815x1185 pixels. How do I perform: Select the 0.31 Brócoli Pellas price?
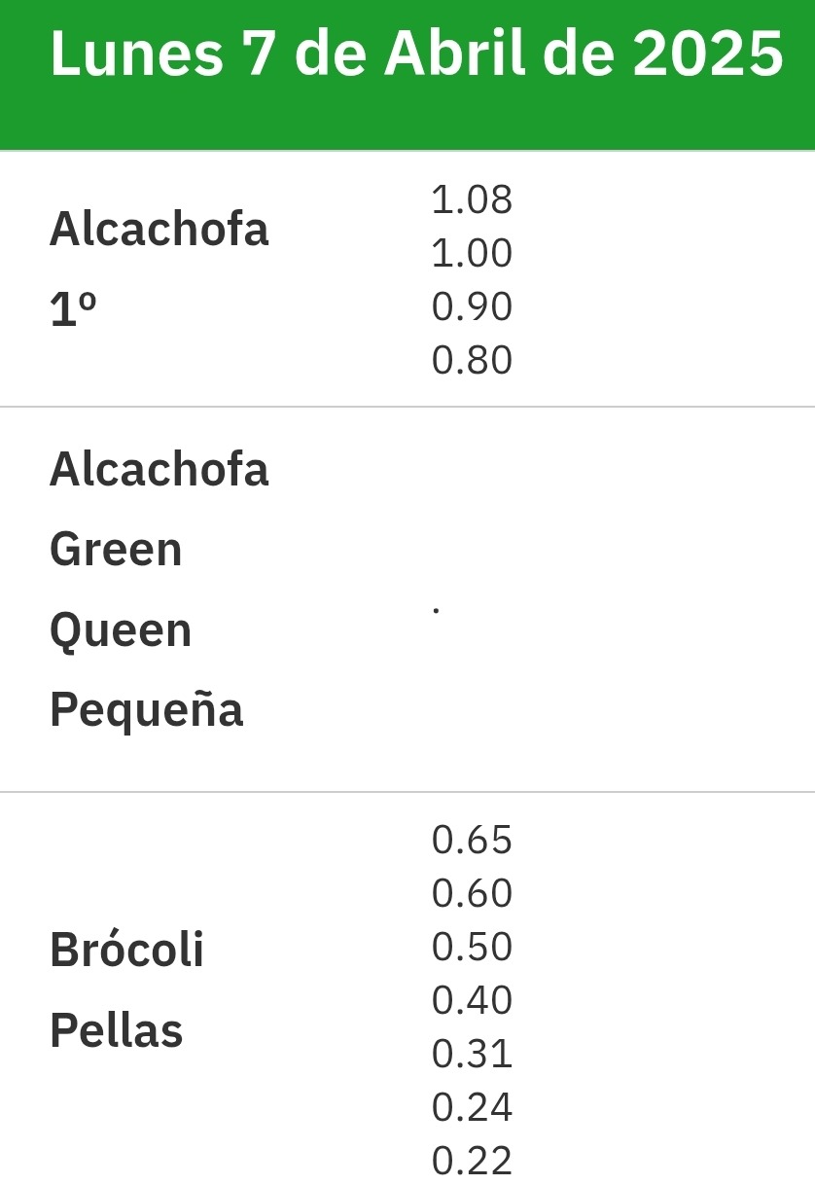click(472, 1054)
